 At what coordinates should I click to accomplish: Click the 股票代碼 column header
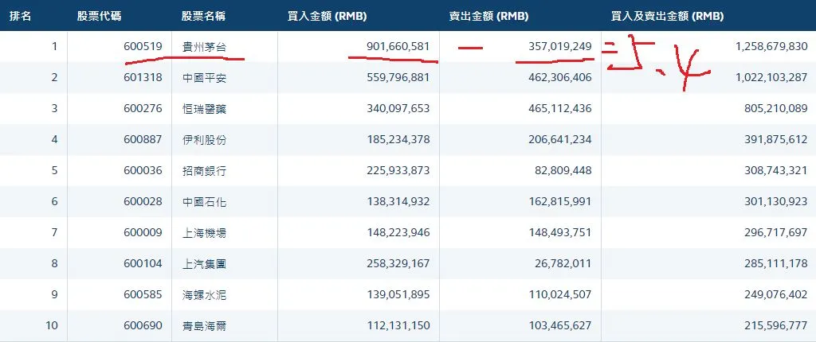100,16
